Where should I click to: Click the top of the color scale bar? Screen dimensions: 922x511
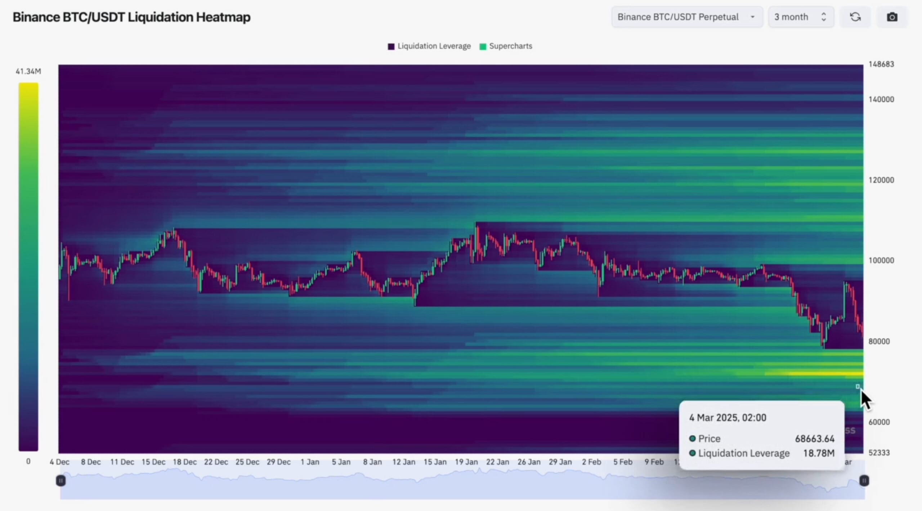click(x=28, y=86)
